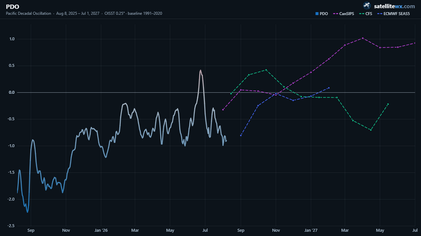421x236 pixels.
Task: Toggle the ECMWF SEAS5 legend entry
Action: click(x=393, y=14)
